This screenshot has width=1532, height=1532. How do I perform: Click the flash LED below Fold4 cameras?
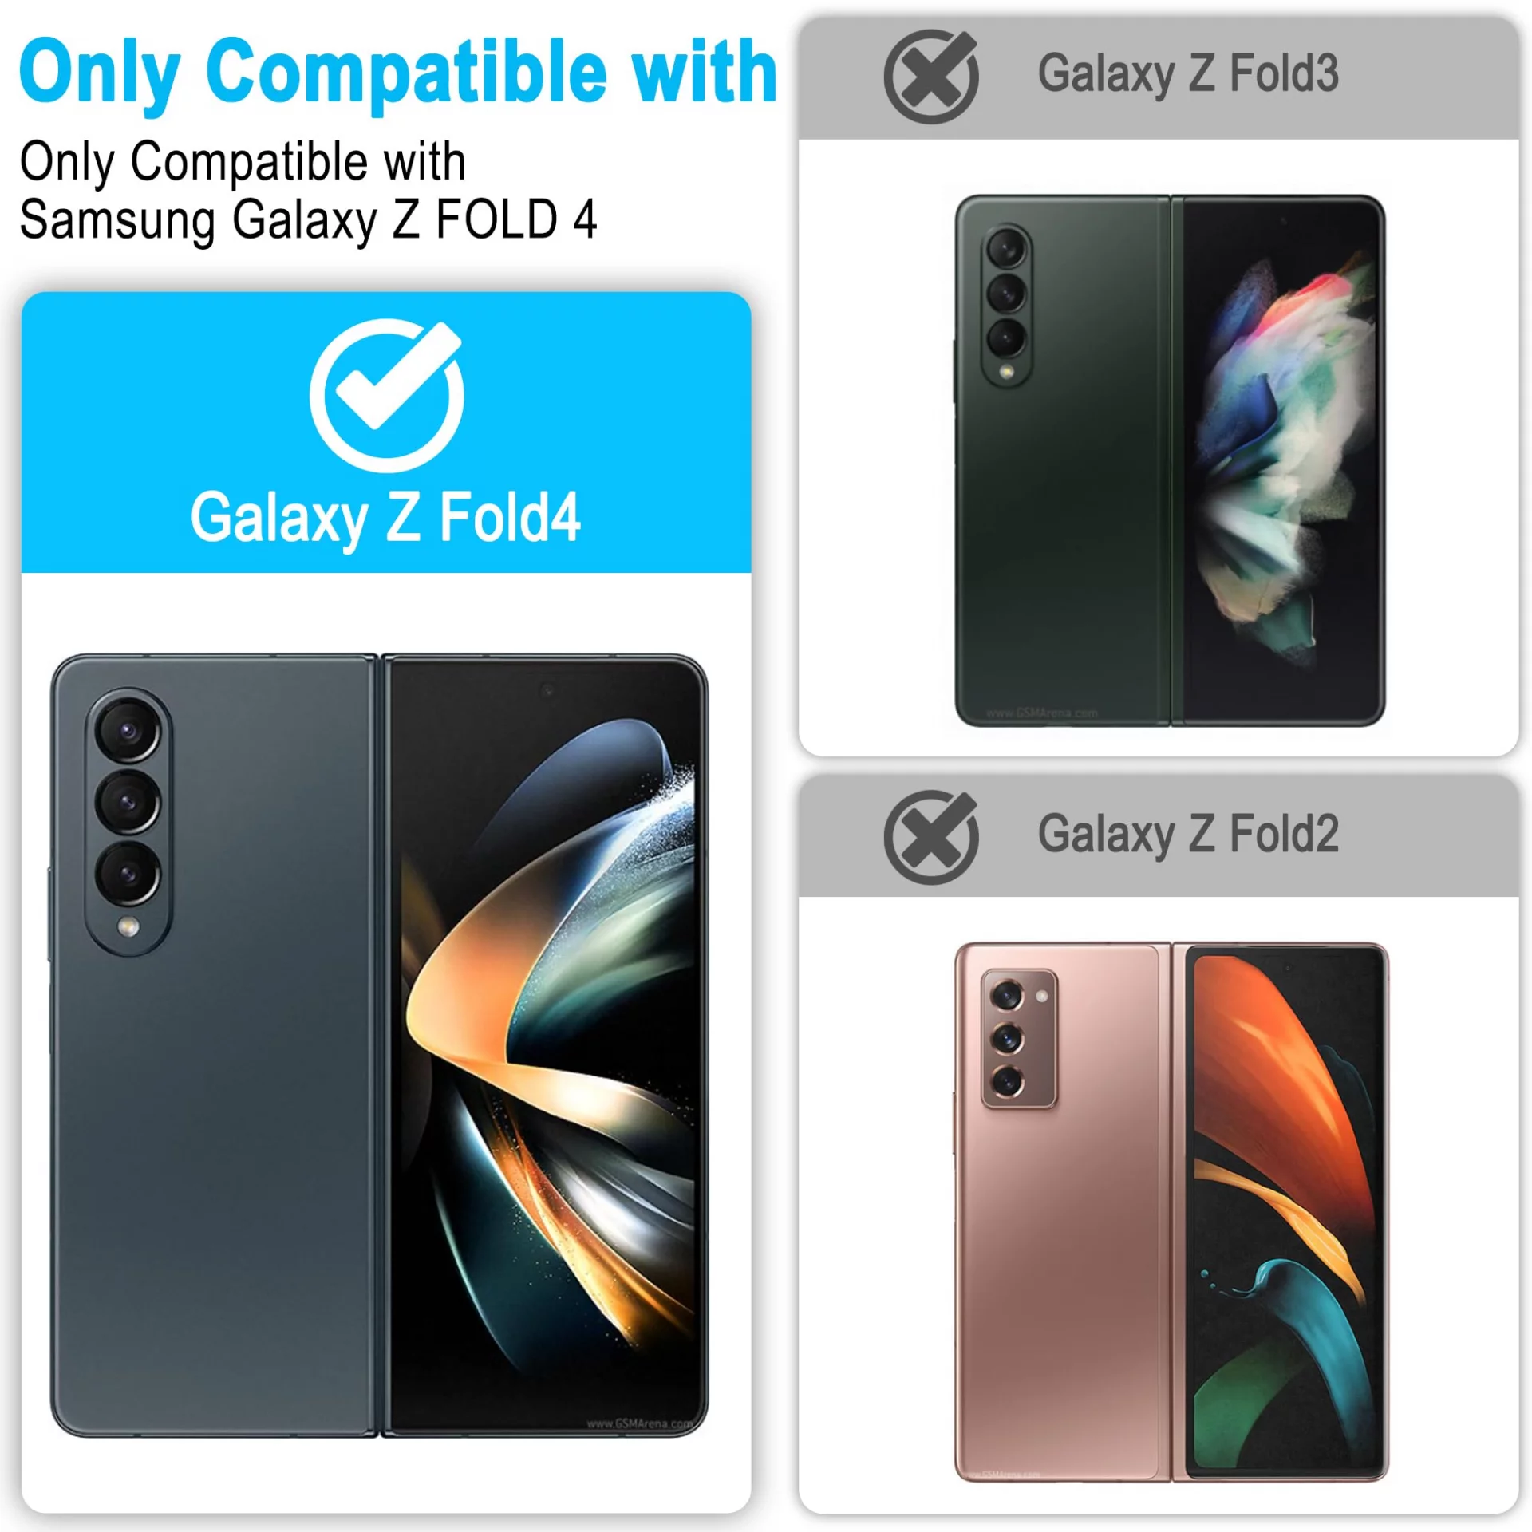(x=128, y=926)
